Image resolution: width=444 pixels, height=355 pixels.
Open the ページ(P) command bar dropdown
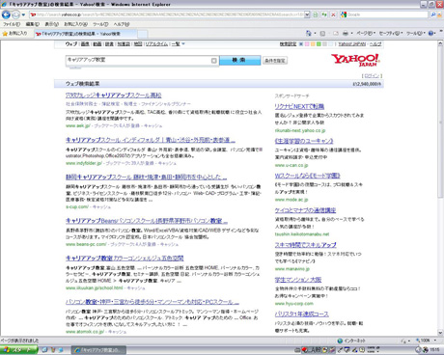[366, 33]
